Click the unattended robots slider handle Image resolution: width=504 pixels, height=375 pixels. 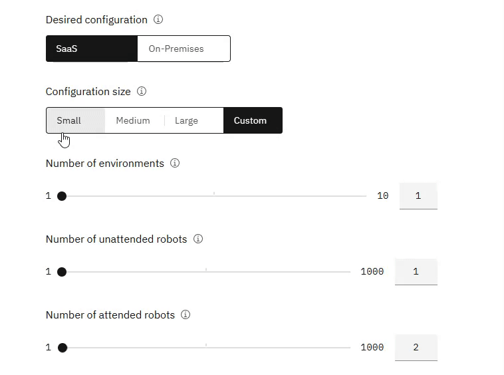pos(62,272)
